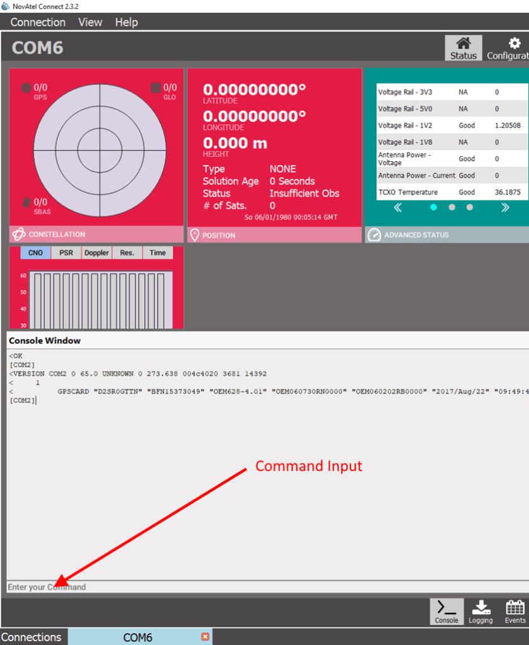The image size is (529, 645).
Task: Switch to the Doppler tab
Action: (x=96, y=253)
